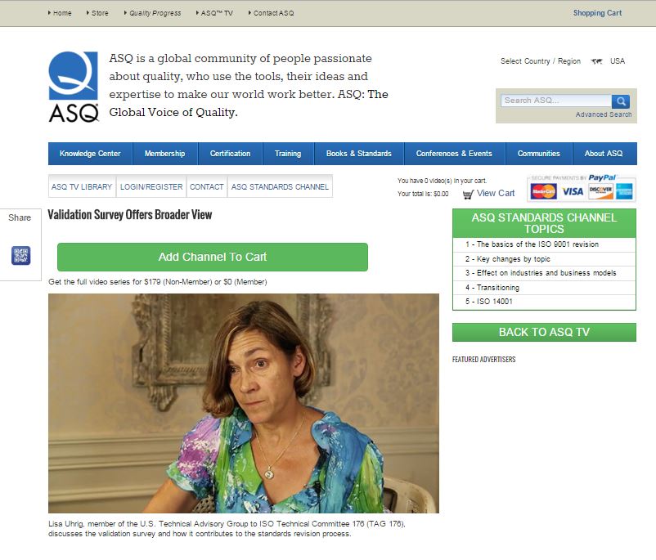Click the shopping cart icon beside View Cart
The image size is (656, 560).
468,194
